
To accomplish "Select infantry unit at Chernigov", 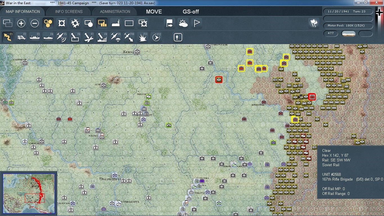I will click(x=25, y=63).
